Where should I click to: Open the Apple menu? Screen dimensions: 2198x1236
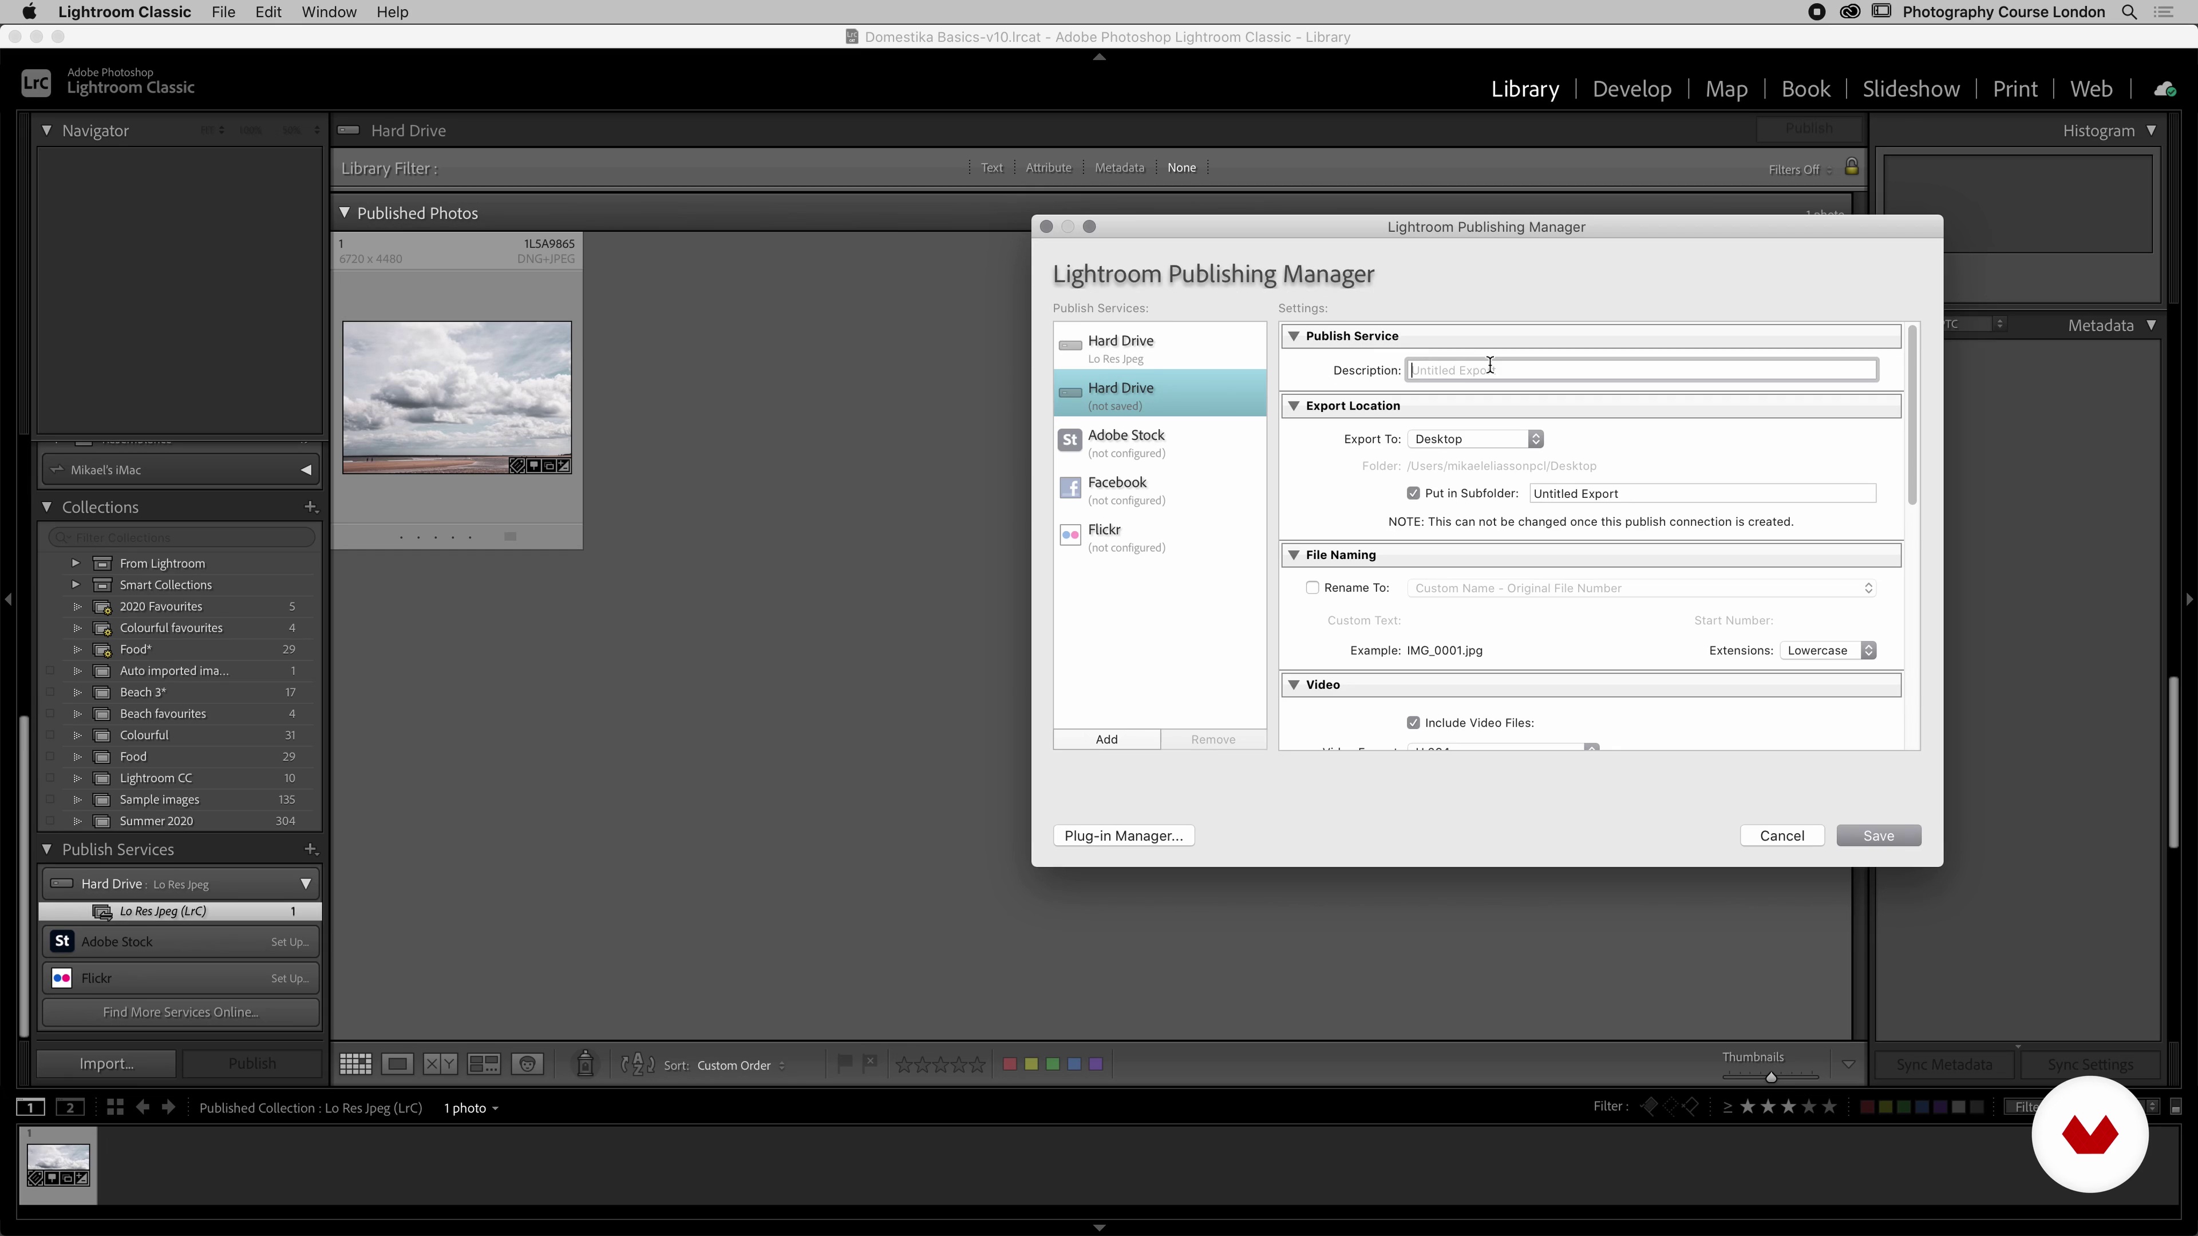click(x=29, y=12)
